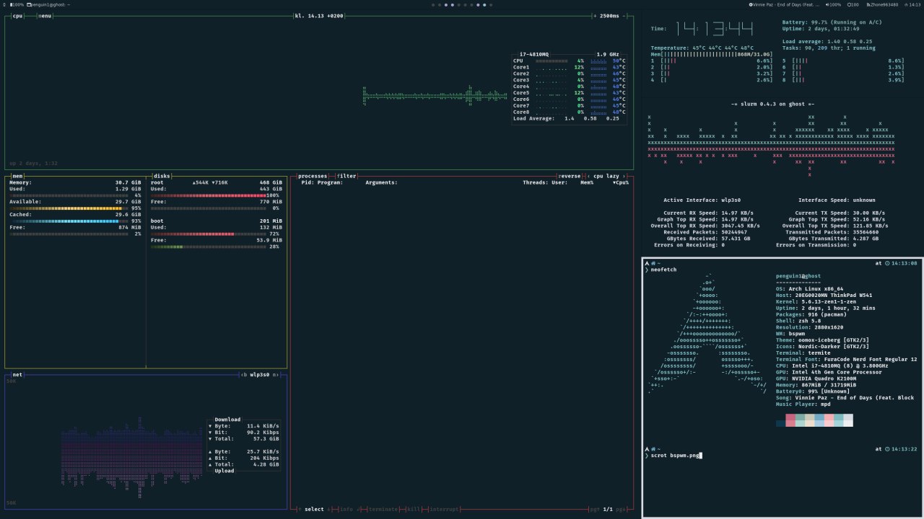Click Active Interface wlp3s0 in slurm

(702, 200)
